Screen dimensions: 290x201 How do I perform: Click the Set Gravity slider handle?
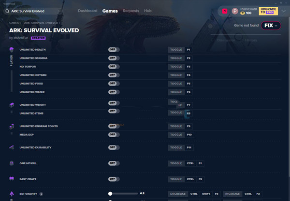tap(110, 194)
